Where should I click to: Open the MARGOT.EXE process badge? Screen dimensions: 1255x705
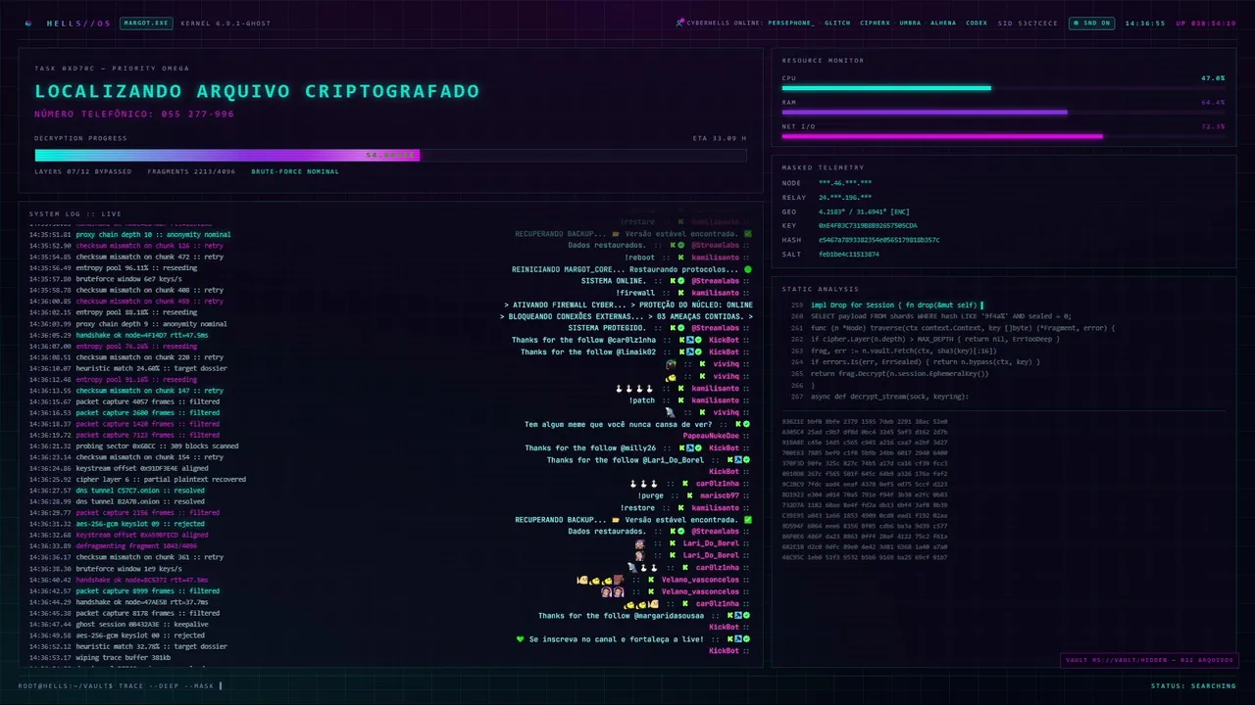point(146,23)
